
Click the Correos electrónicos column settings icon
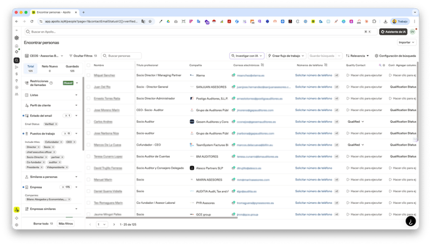pos(262,65)
